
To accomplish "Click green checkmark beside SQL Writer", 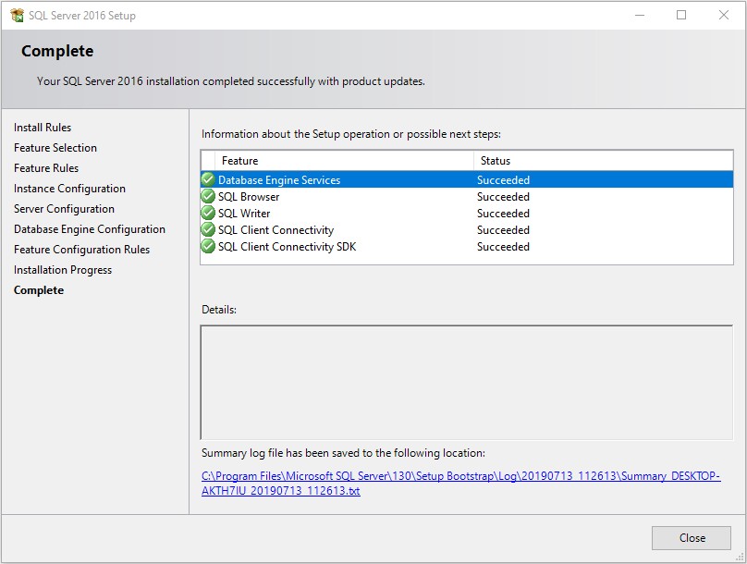I will click(208, 213).
